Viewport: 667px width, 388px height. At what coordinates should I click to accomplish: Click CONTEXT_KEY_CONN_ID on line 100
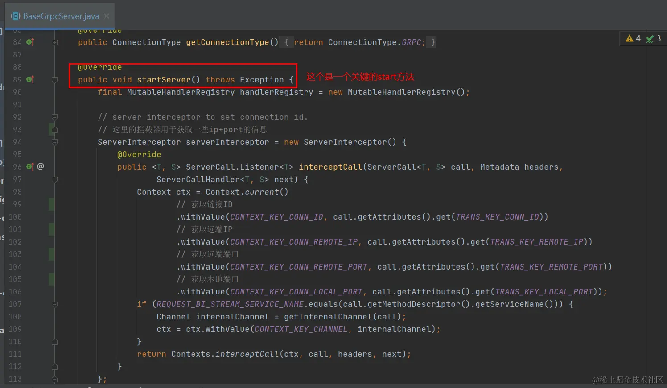pyautogui.click(x=276, y=217)
